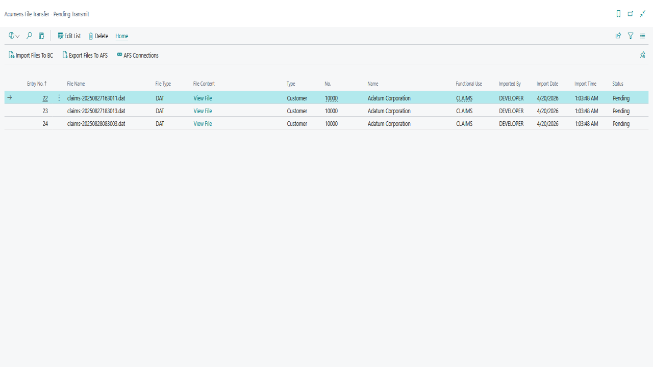Open AFS Connections

pos(138,55)
